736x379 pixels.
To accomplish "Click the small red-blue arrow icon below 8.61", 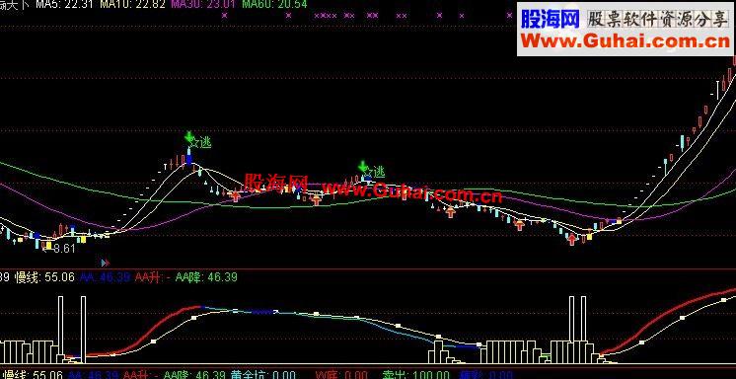I will point(106,263).
